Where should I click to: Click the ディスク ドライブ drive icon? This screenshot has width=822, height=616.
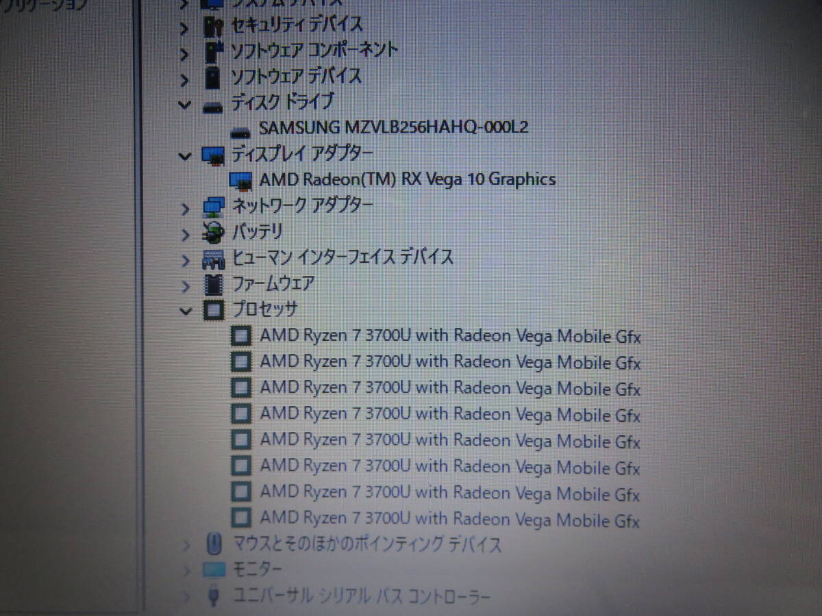[213, 106]
